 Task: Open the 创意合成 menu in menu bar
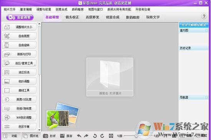61,9
